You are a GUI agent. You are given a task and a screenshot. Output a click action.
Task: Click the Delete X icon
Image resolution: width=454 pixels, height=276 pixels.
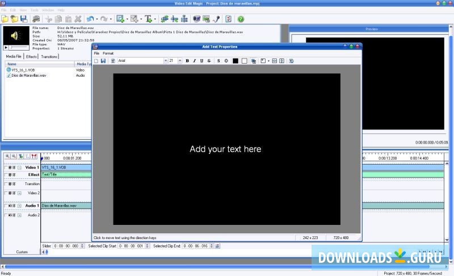[78, 19]
